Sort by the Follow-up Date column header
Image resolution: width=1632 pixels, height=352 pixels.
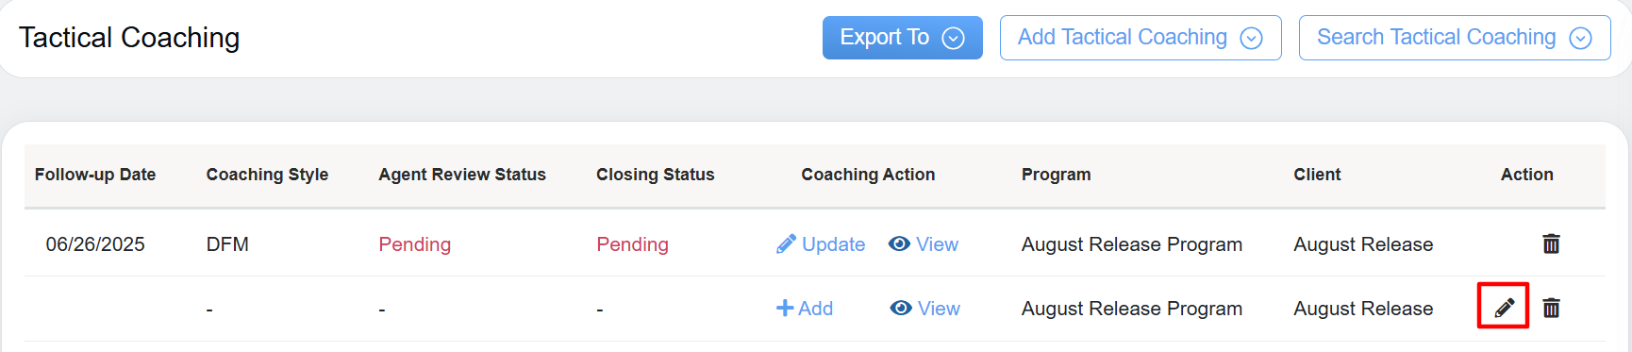point(95,175)
